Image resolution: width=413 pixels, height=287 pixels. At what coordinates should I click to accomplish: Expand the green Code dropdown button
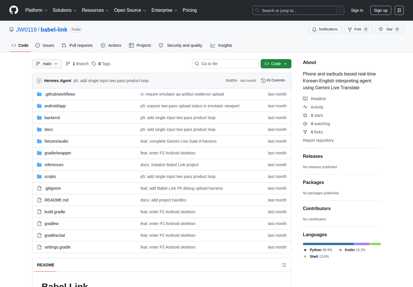tap(276, 64)
